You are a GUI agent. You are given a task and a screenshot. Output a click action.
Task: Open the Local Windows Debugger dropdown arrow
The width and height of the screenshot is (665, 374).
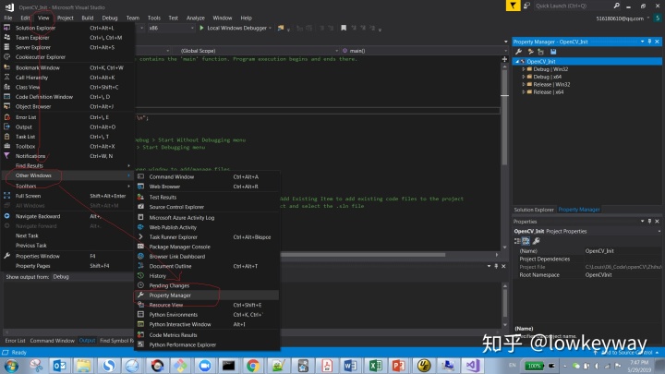coord(270,28)
